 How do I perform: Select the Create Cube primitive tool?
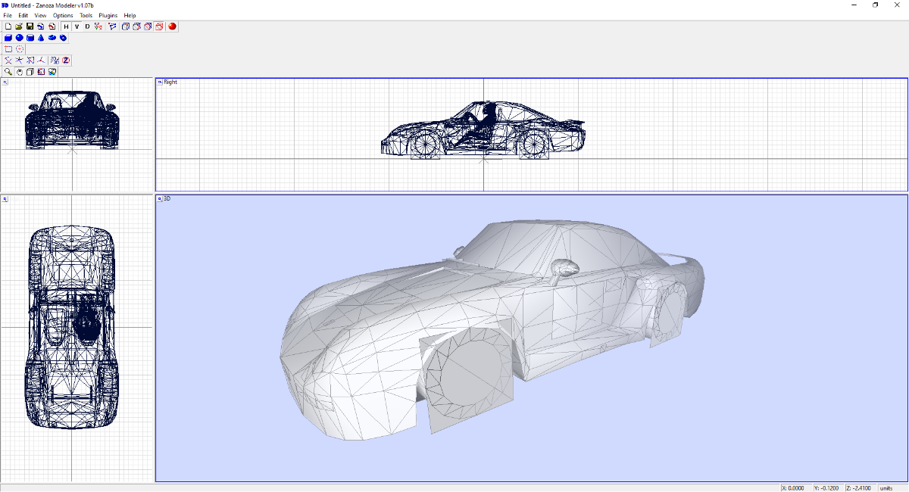pyautogui.click(x=8, y=38)
